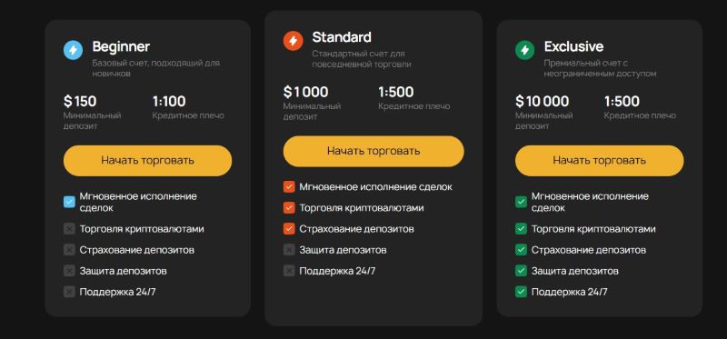Click the blue lightning icon beside Beginner

pos(74,50)
